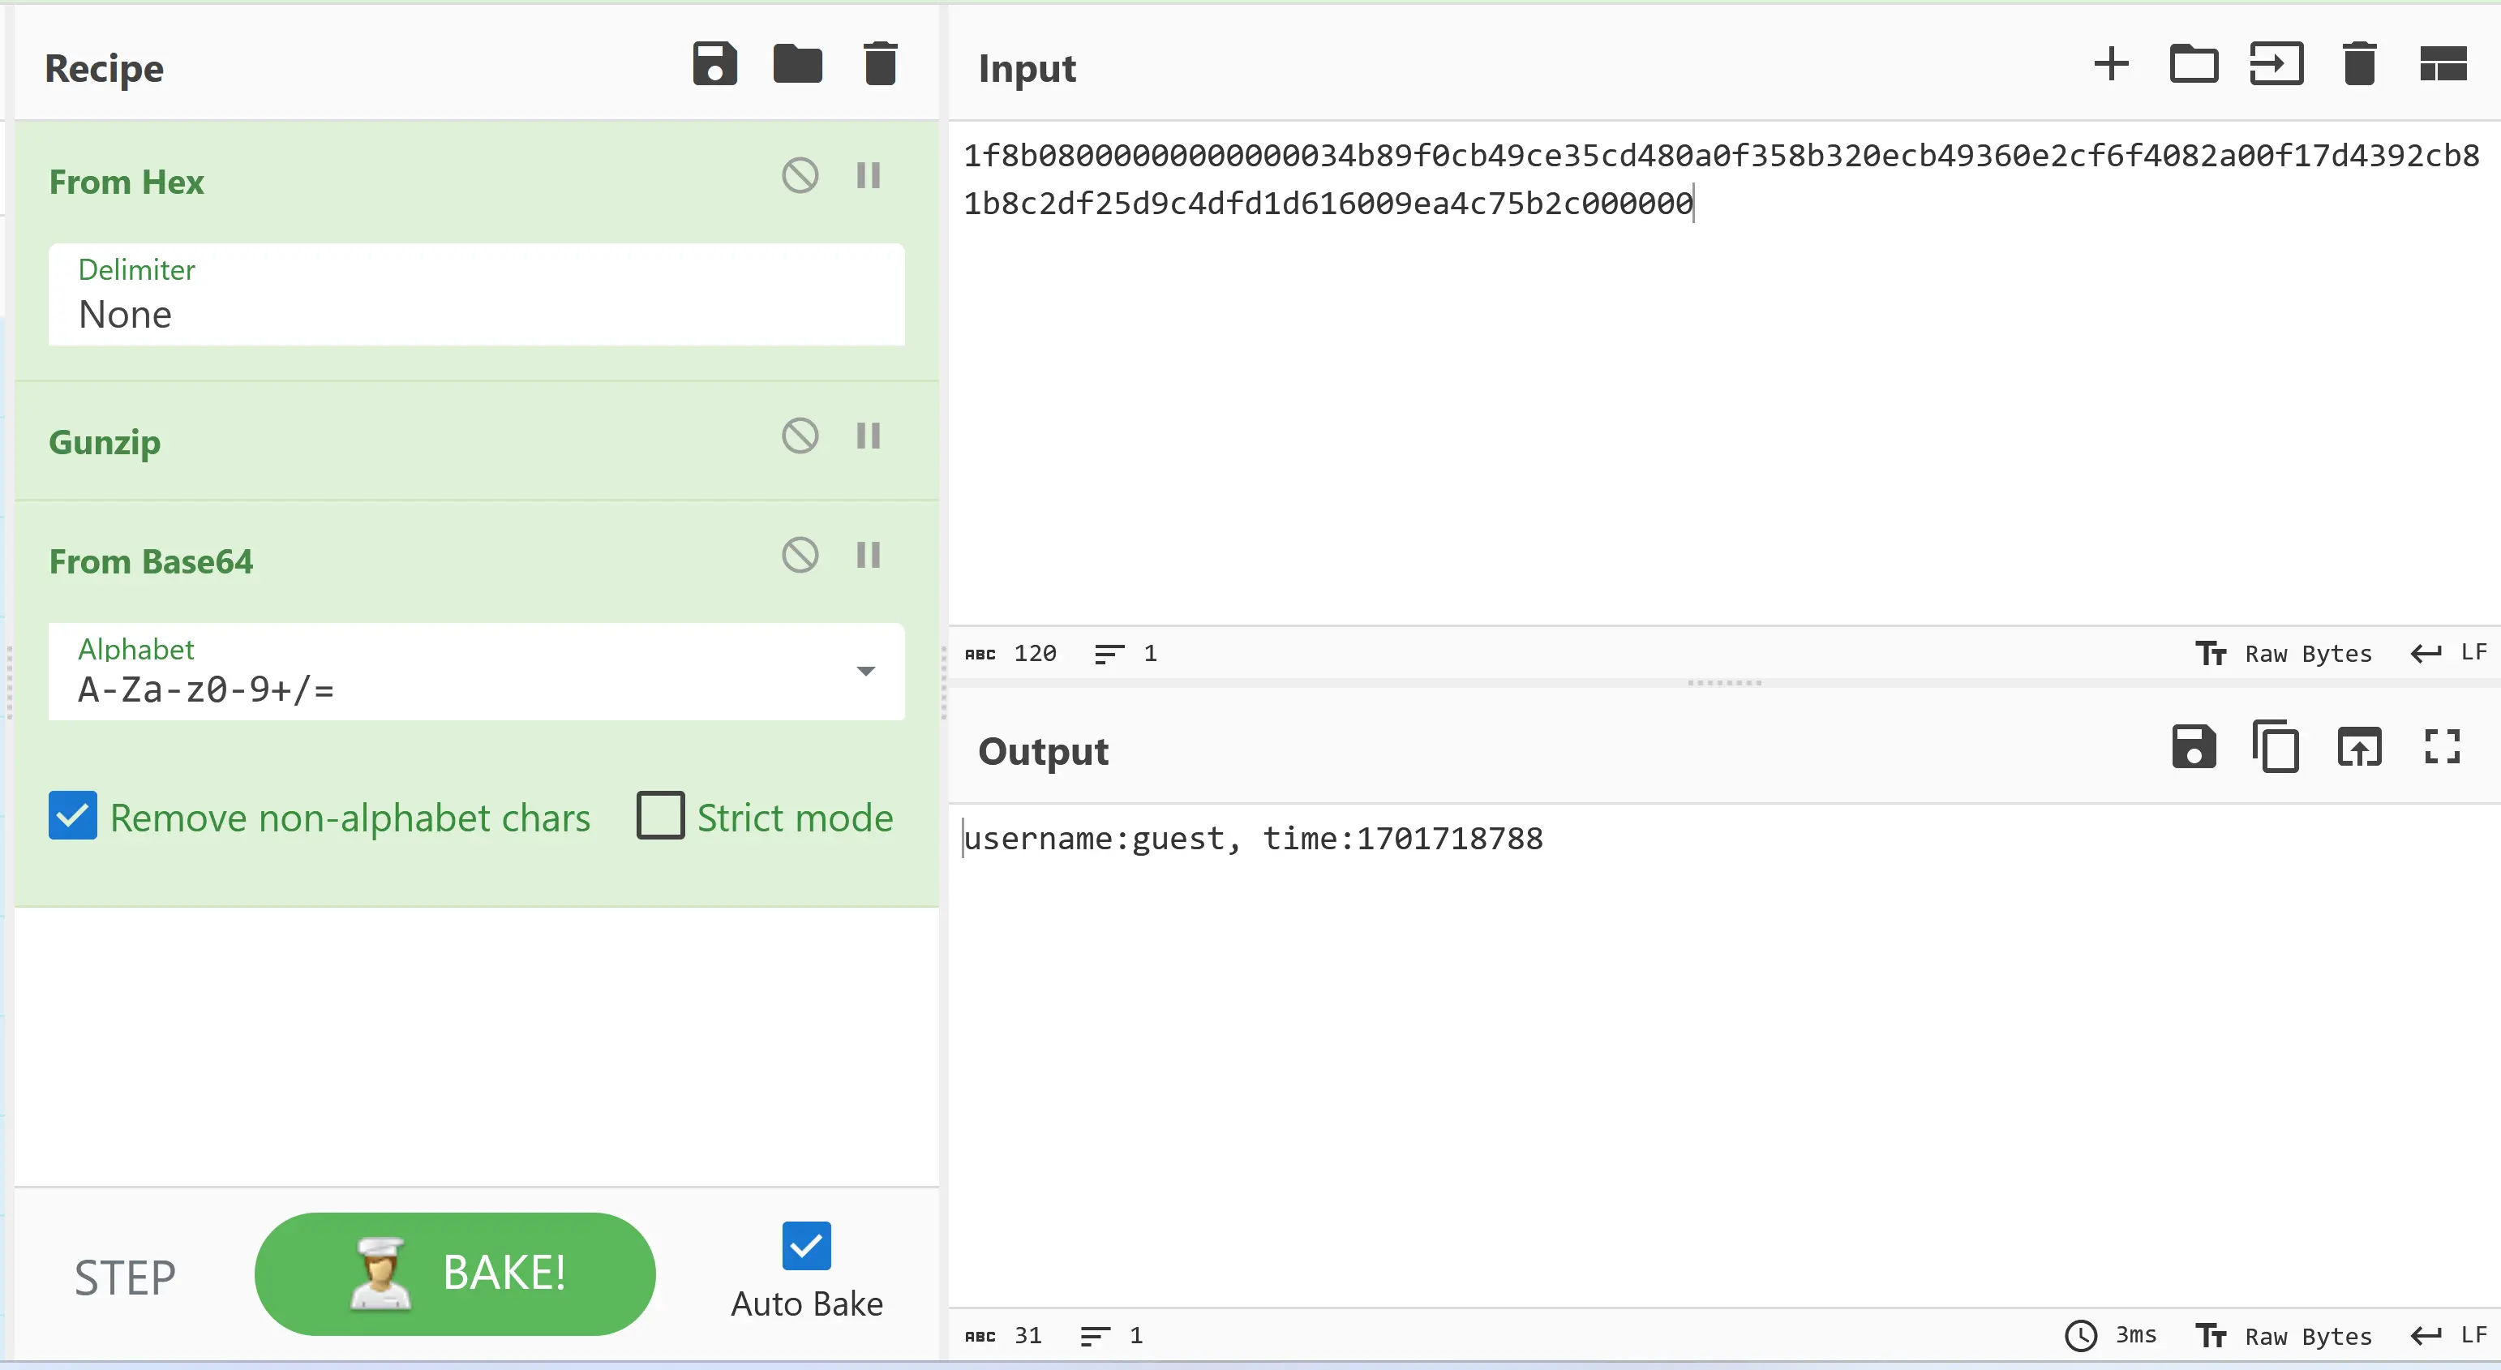Save the current recipe
Image resolution: width=2501 pixels, height=1370 pixels.
(x=714, y=64)
